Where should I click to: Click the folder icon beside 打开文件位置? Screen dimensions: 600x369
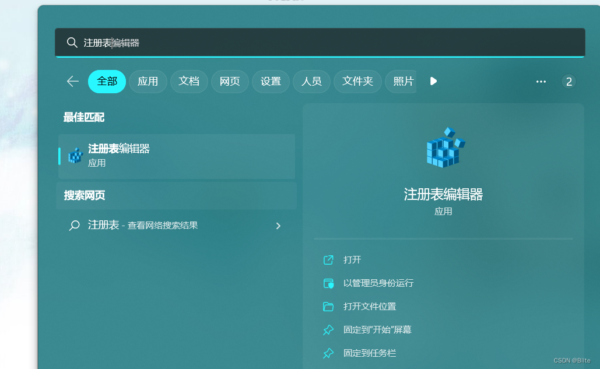point(329,306)
